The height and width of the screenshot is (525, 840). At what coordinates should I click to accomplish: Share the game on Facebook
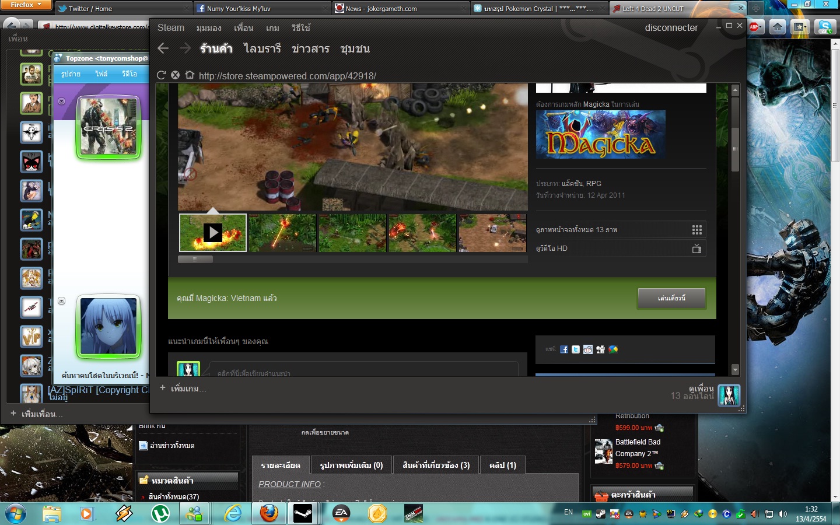(x=564, y=349)
